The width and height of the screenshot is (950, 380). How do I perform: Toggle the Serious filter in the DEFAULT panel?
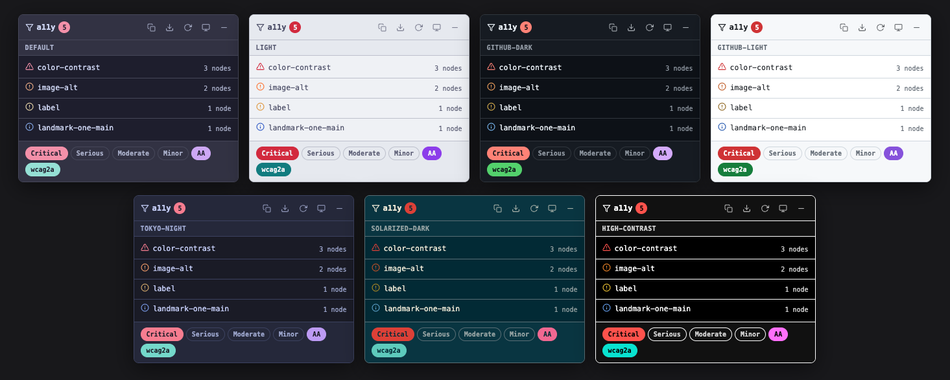coord(90,153)
